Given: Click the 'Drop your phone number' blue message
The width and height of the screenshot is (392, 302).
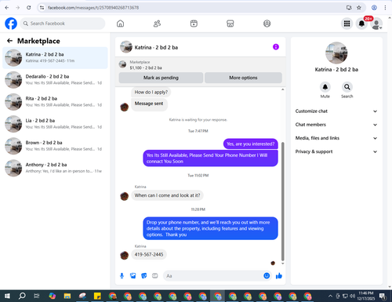Looking at the screenshot, I should (210, 228).
